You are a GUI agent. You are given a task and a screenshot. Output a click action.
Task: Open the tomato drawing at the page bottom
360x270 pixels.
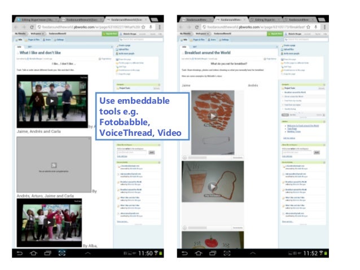point(213,240)
